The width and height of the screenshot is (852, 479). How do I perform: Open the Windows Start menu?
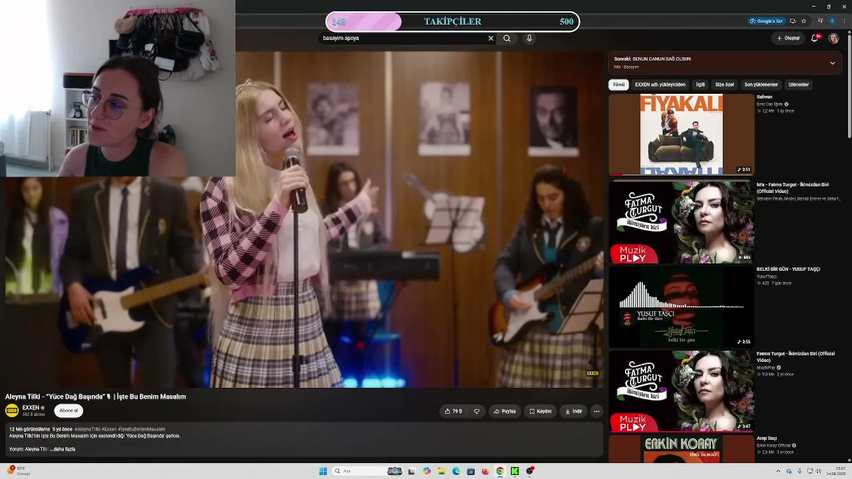[323, 471]
